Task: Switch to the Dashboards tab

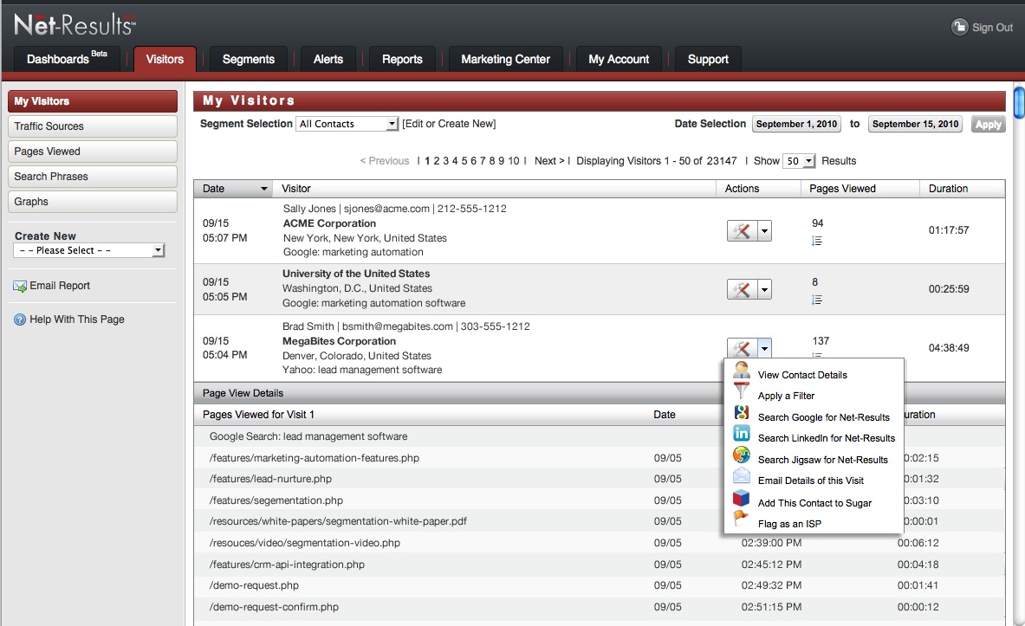Action: coord(67,59)
